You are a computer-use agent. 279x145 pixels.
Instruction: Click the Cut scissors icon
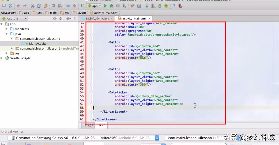(33, 5)
